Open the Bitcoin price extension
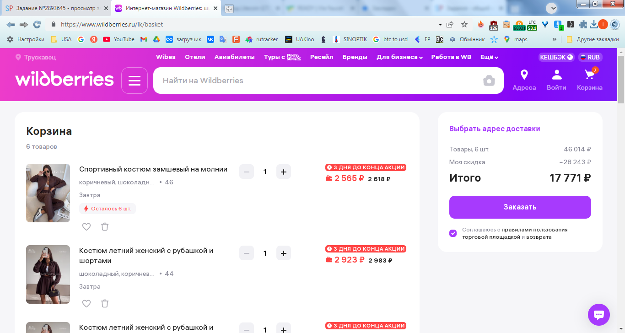The width and height of the screenshot is (625, 333). pyautogui.click(x=519, y=25)
